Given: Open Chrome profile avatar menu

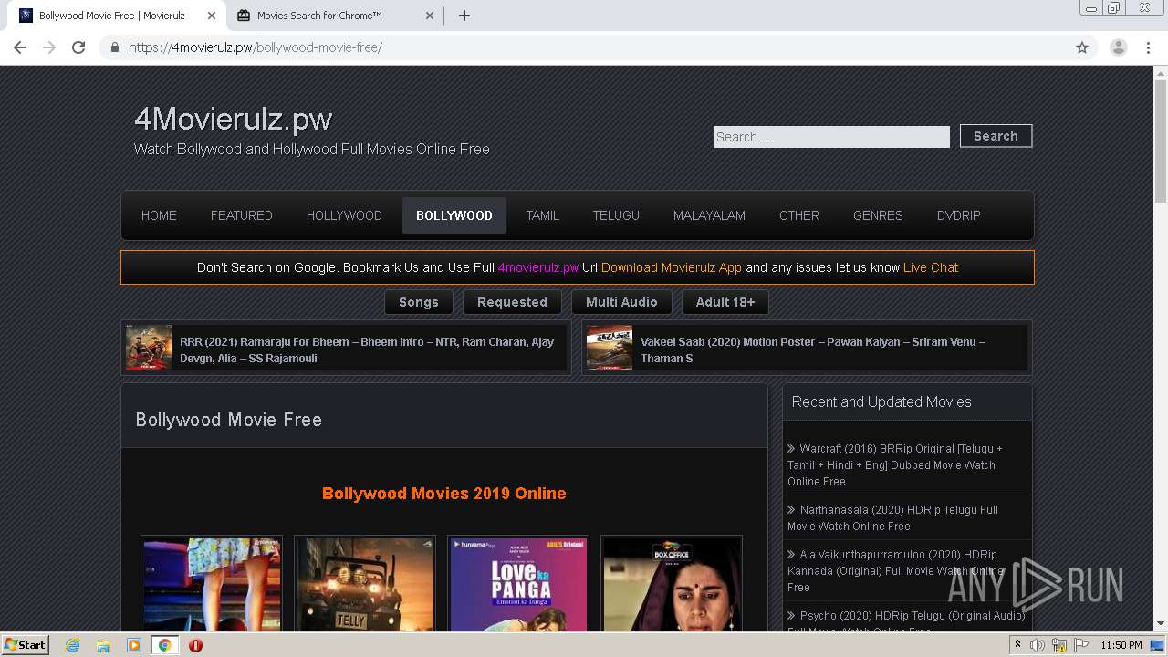Looking at the screenshot, I should tap(1119, 47).
